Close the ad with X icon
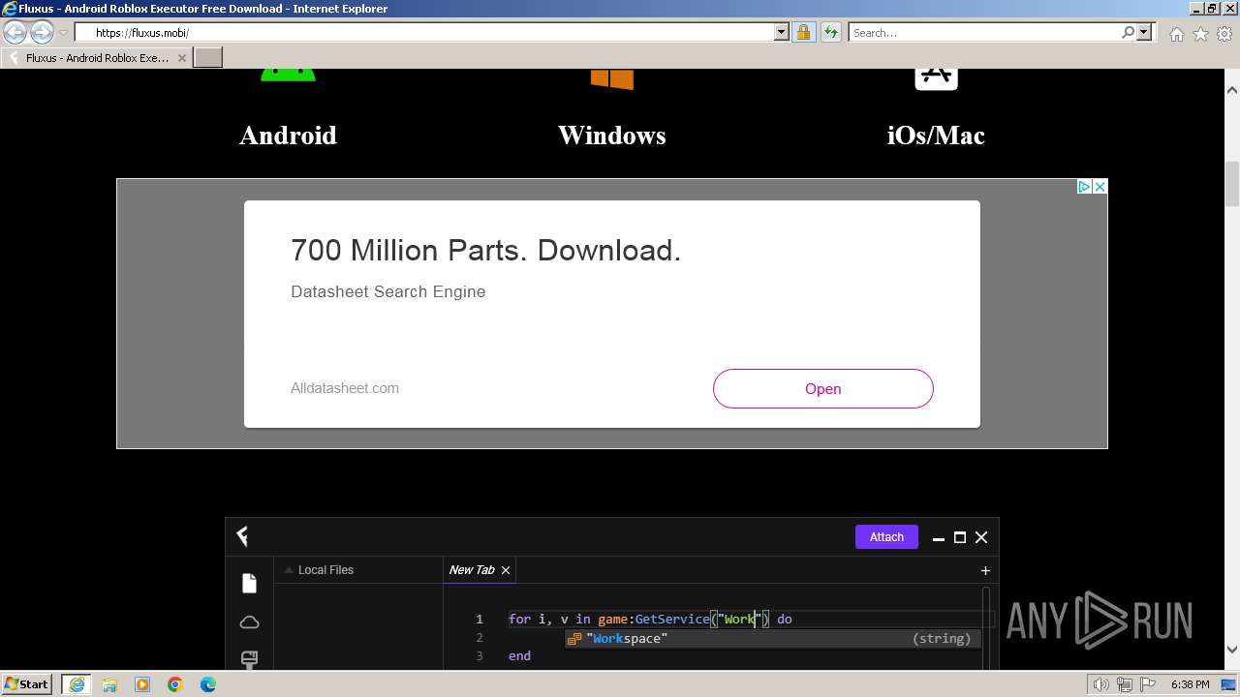Viewport: 1240px width, 697px height. click(1100, 187)
